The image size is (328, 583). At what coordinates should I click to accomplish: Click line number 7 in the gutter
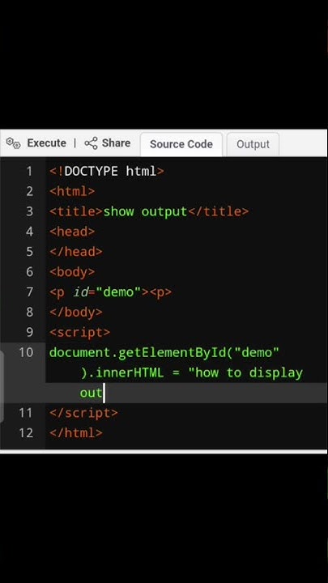pyautogui.click(x=29, y=291)
